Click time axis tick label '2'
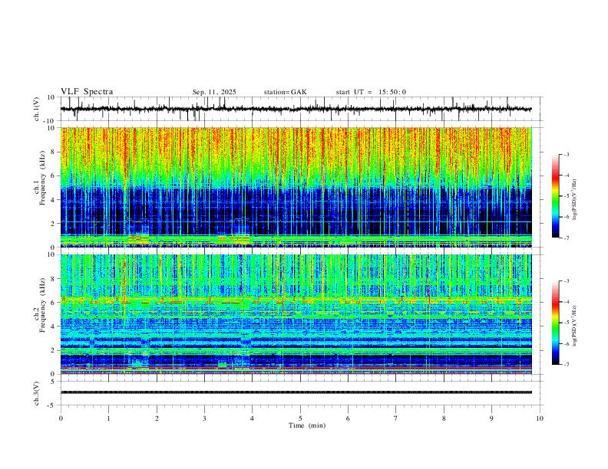608x469 pixels. 157,418
